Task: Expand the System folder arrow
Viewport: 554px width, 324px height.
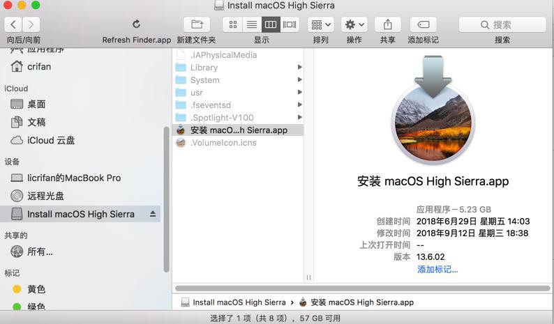Action: click(299, 79)
